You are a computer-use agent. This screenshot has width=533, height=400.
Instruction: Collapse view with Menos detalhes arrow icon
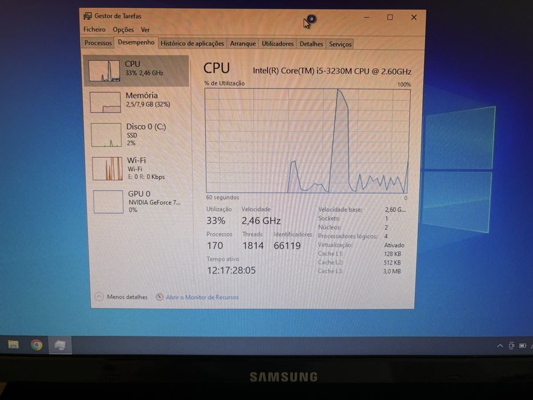point(99,297)
